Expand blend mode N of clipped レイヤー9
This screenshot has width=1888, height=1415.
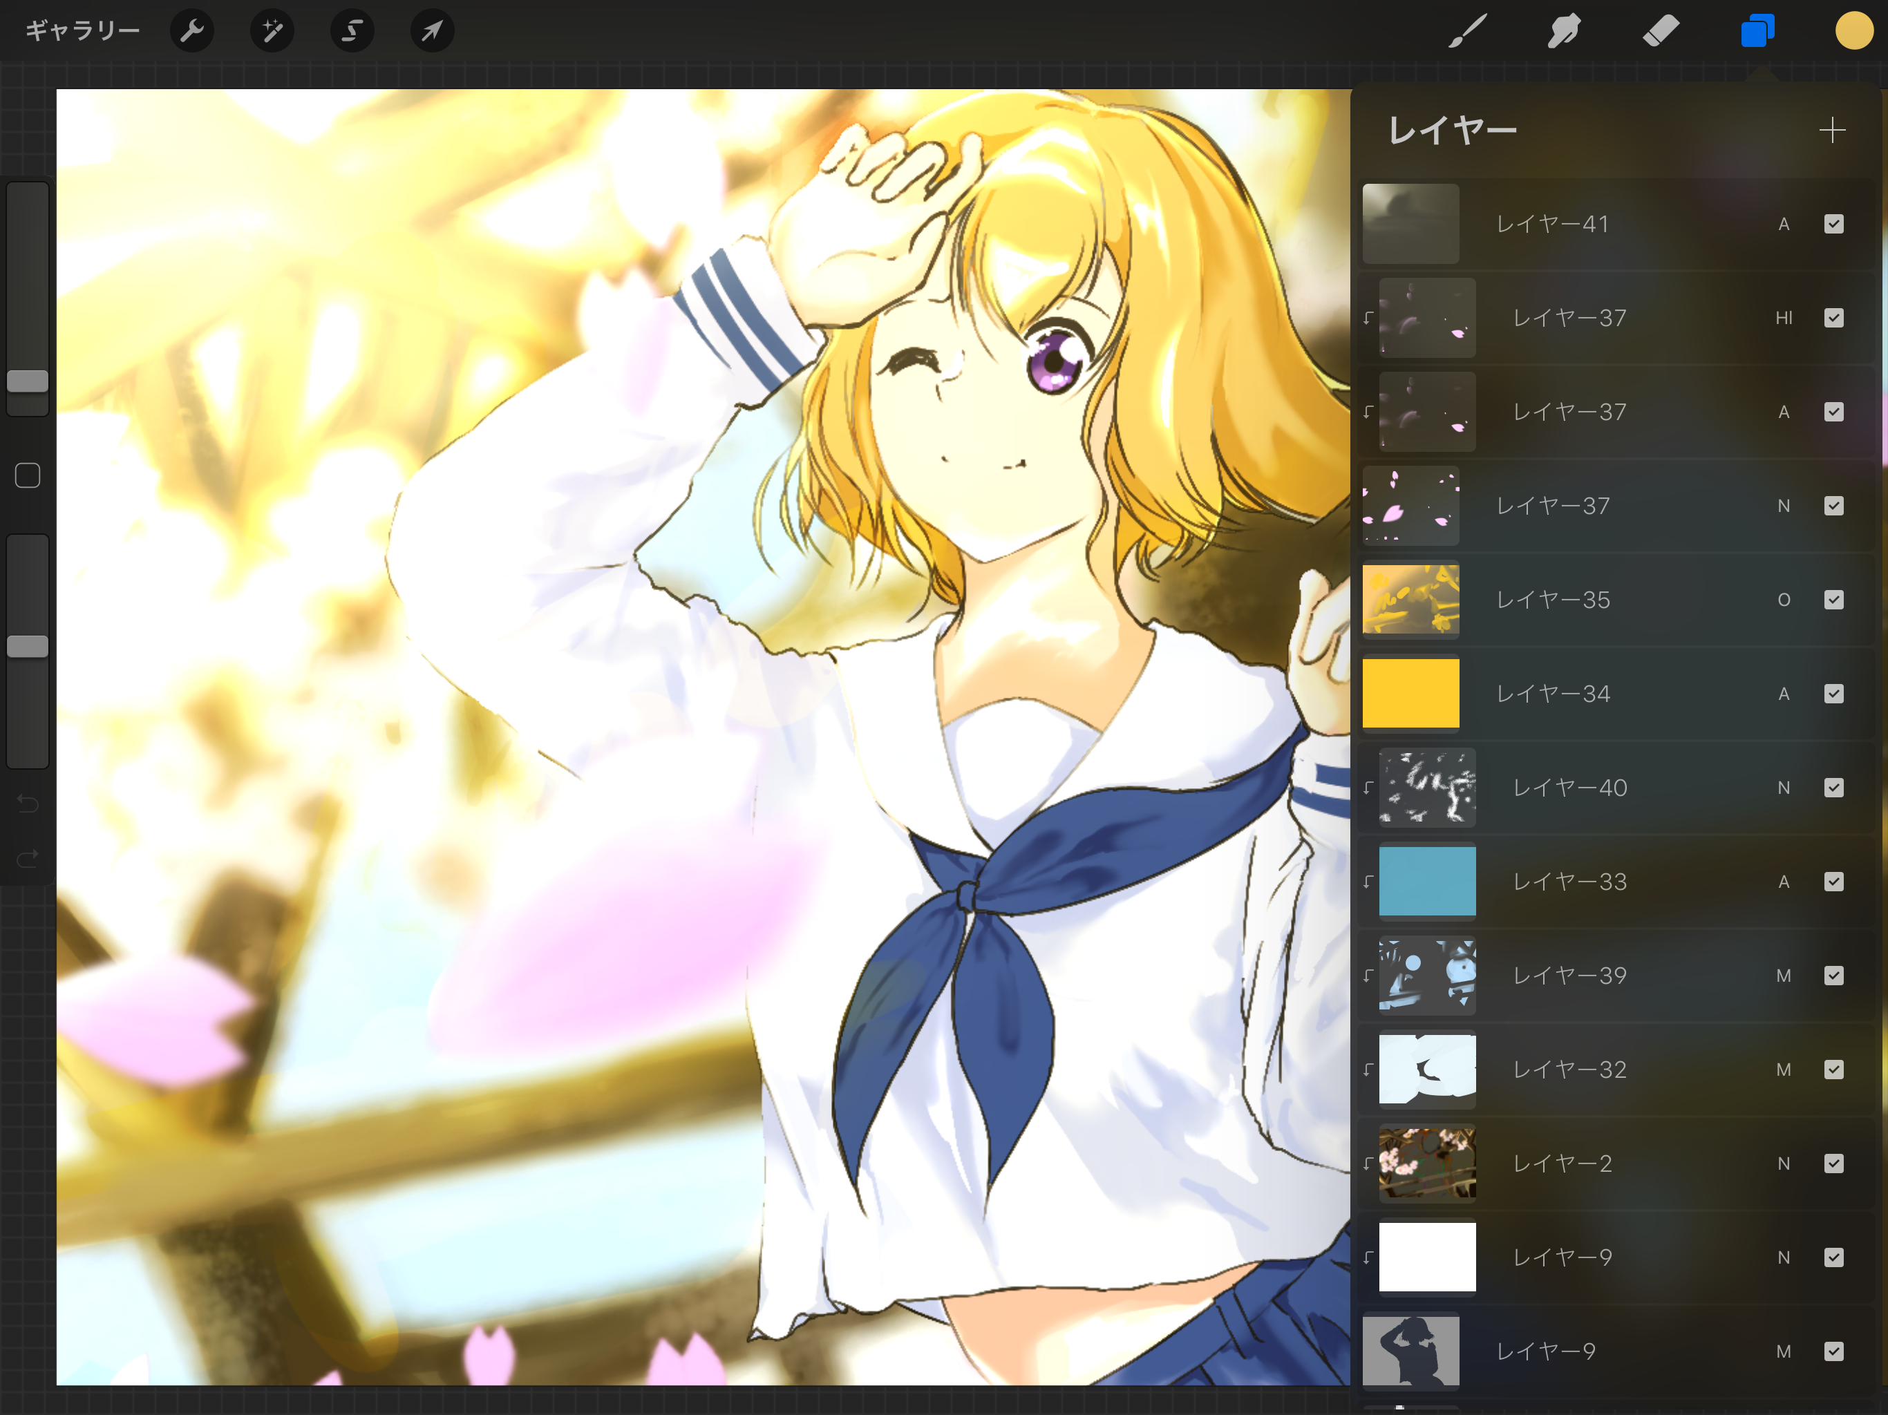pyautogui.click(x=1783, y=1257)
